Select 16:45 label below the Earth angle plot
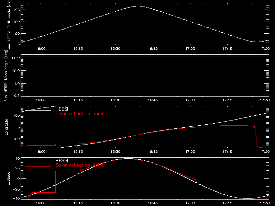 coord(153,48)
